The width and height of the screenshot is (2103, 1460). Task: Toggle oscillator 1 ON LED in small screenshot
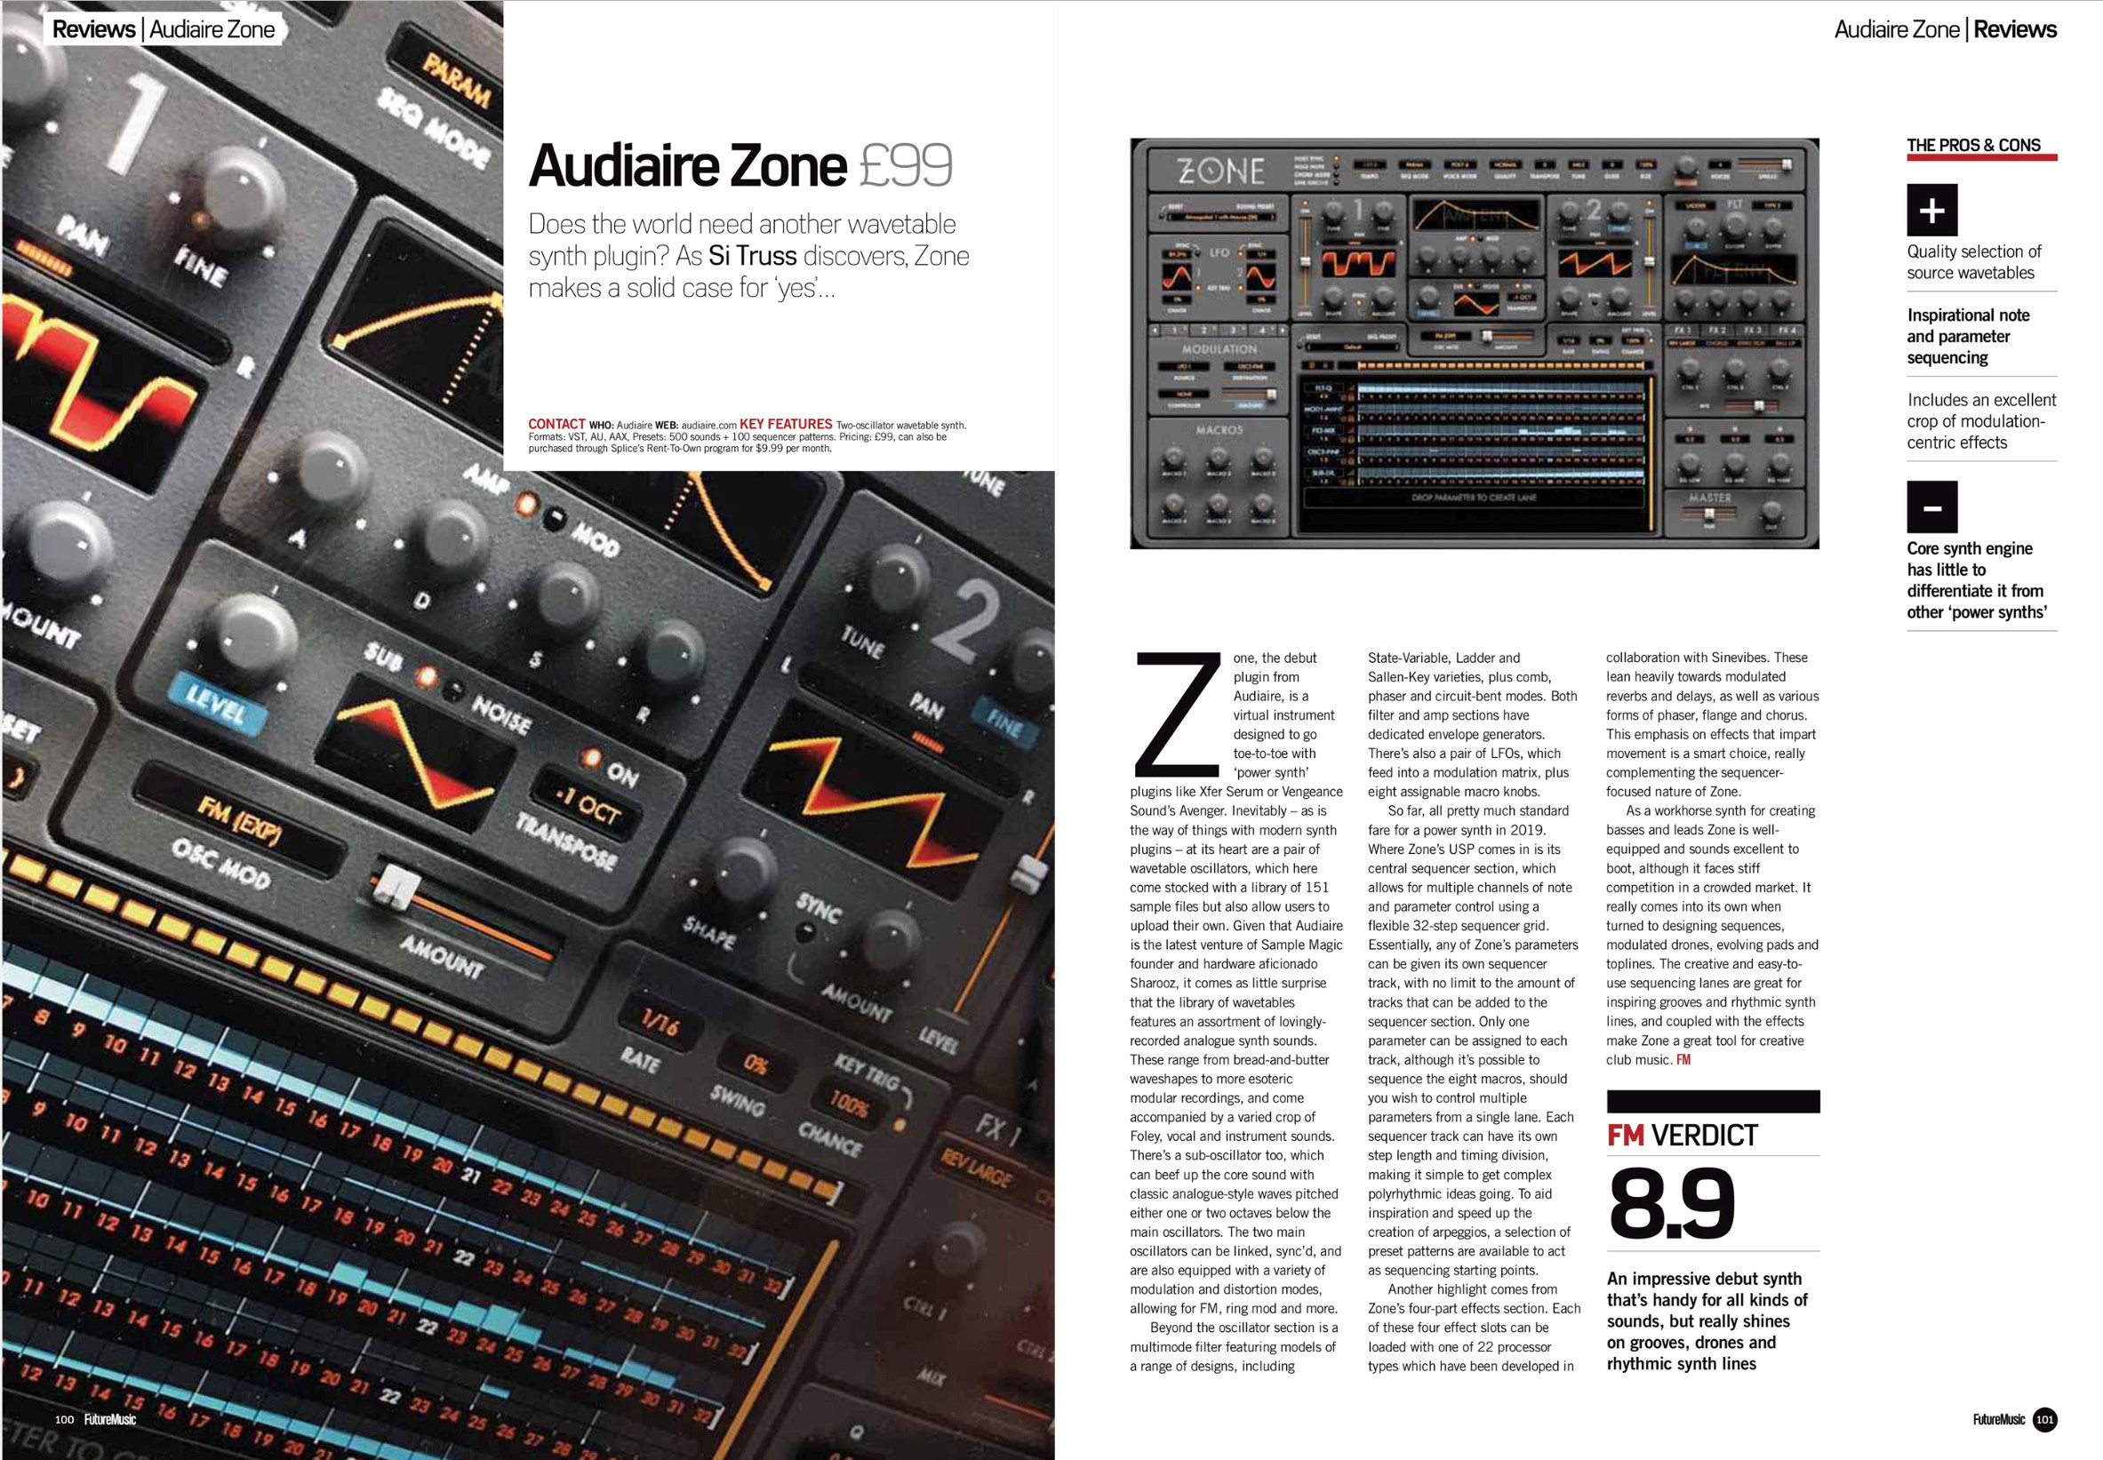pos(1306,203)
